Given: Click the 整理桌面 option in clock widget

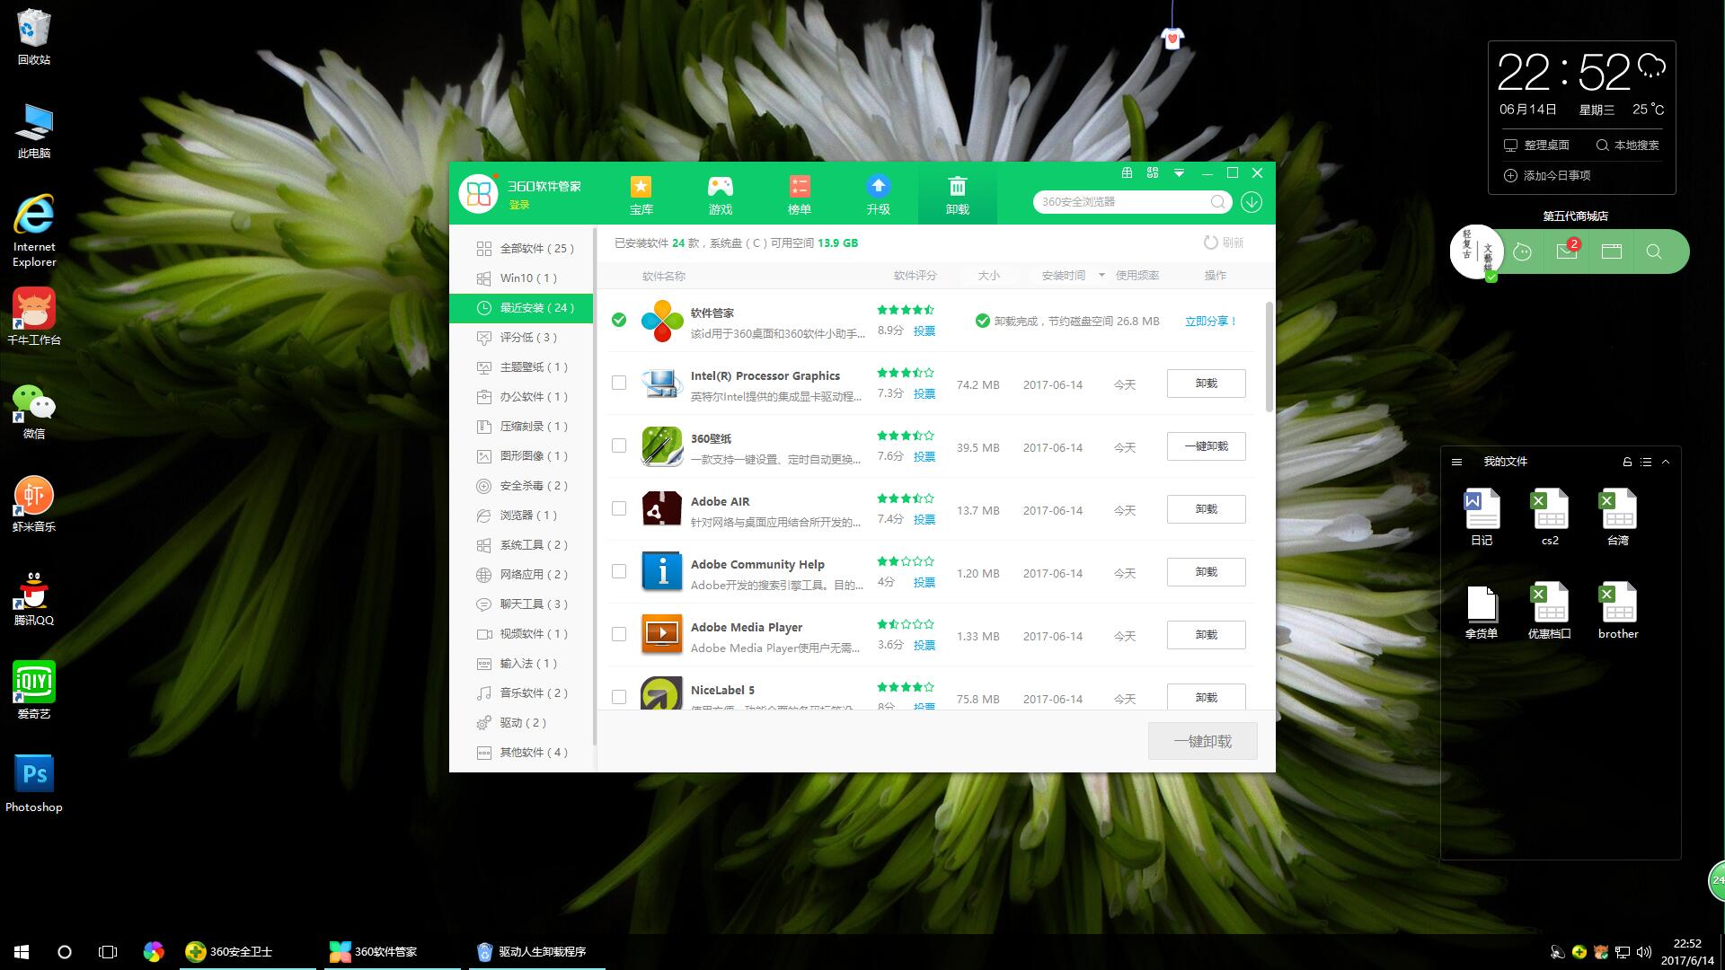Looking at the screenshot, I should 1536,145.
